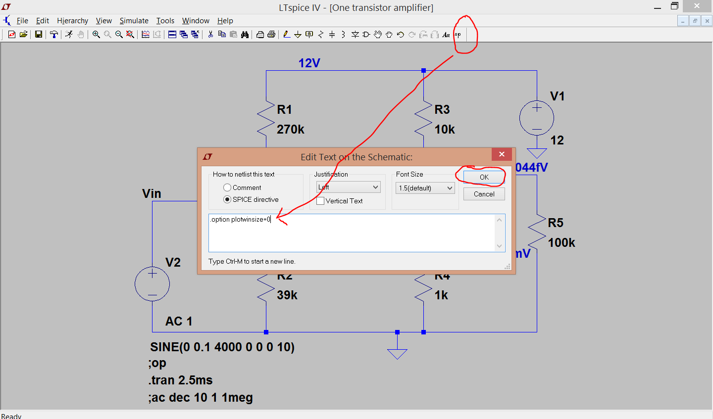Open the Justification dropdown
713x419 pixels.
point(349,187)
